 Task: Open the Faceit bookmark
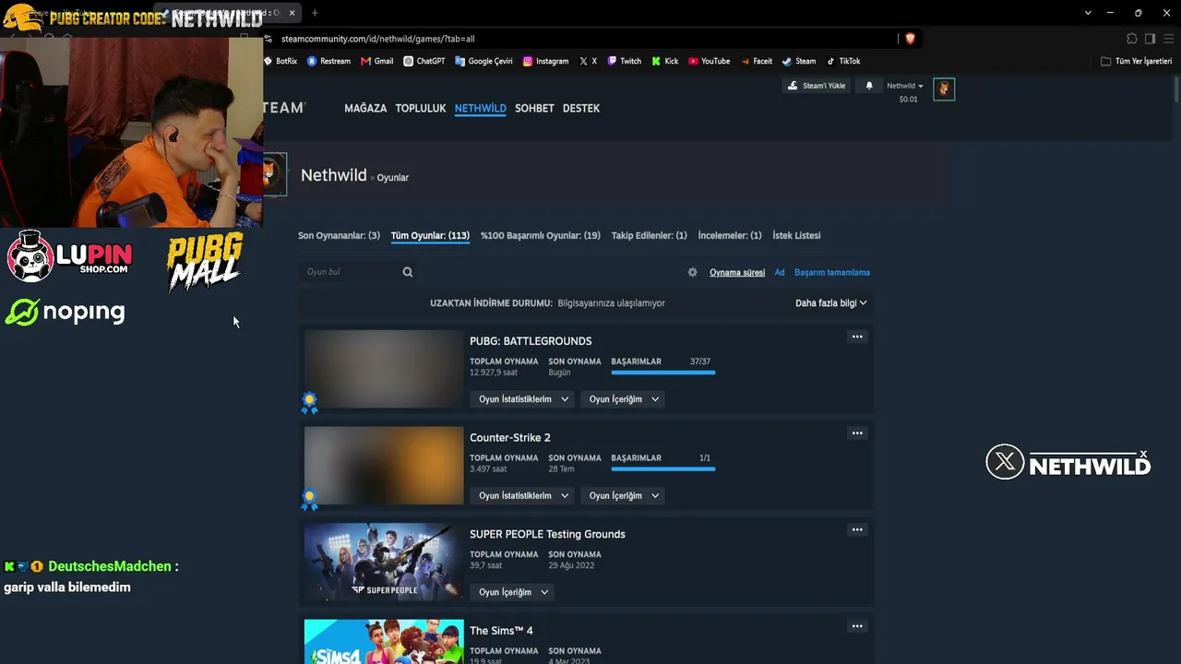click(757, 62)
